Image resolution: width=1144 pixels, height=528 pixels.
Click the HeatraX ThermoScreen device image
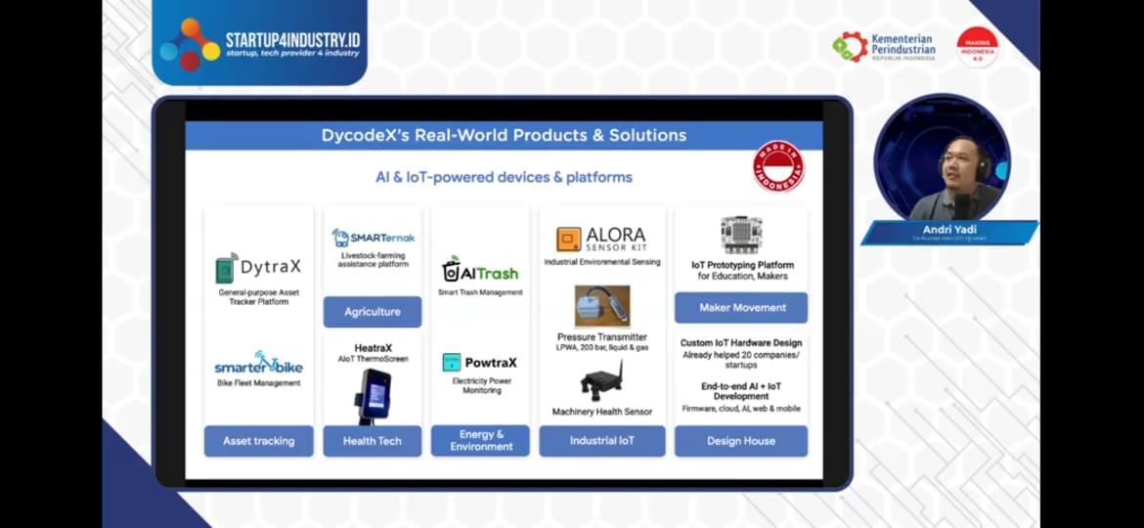click(373, 395)
